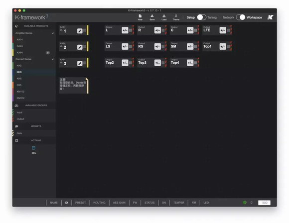
Task: Select KS5 in Concert Series list
Action: tap(34, 85)
